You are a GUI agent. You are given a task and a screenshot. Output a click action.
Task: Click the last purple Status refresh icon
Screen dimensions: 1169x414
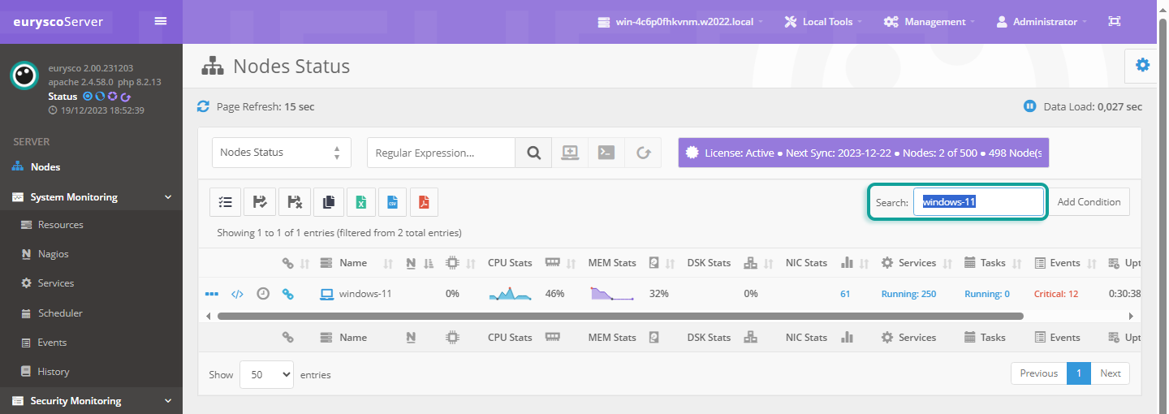(x=126, y=97)
